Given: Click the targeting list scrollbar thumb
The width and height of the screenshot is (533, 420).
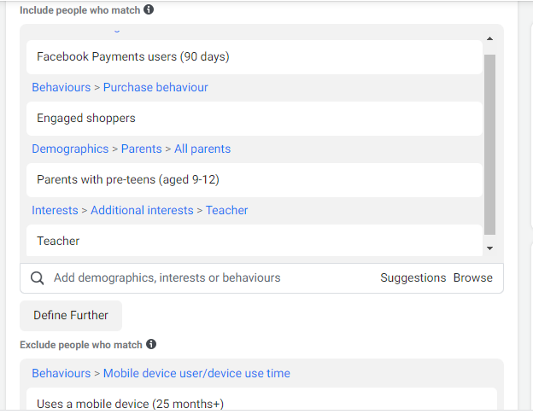Looking at the screenshot, I should (489, 143).
